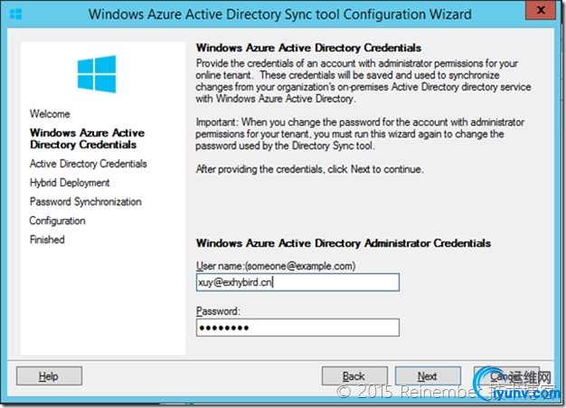Click the Administrator Credentials section heading
Viewport: 566px width, 408px height.
click(344, 243)
